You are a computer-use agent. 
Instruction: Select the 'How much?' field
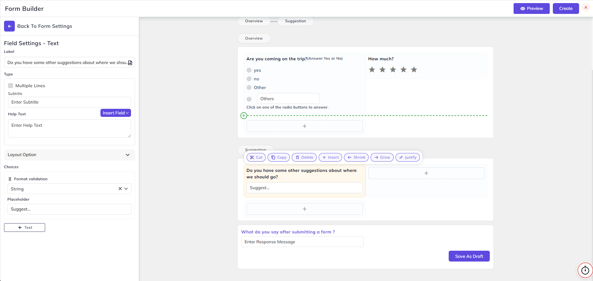point(426,66)
